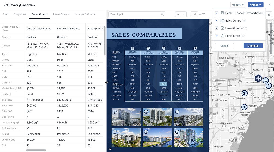
Task: Go to next PDF page with down arrow
Action: click(184, 14)
